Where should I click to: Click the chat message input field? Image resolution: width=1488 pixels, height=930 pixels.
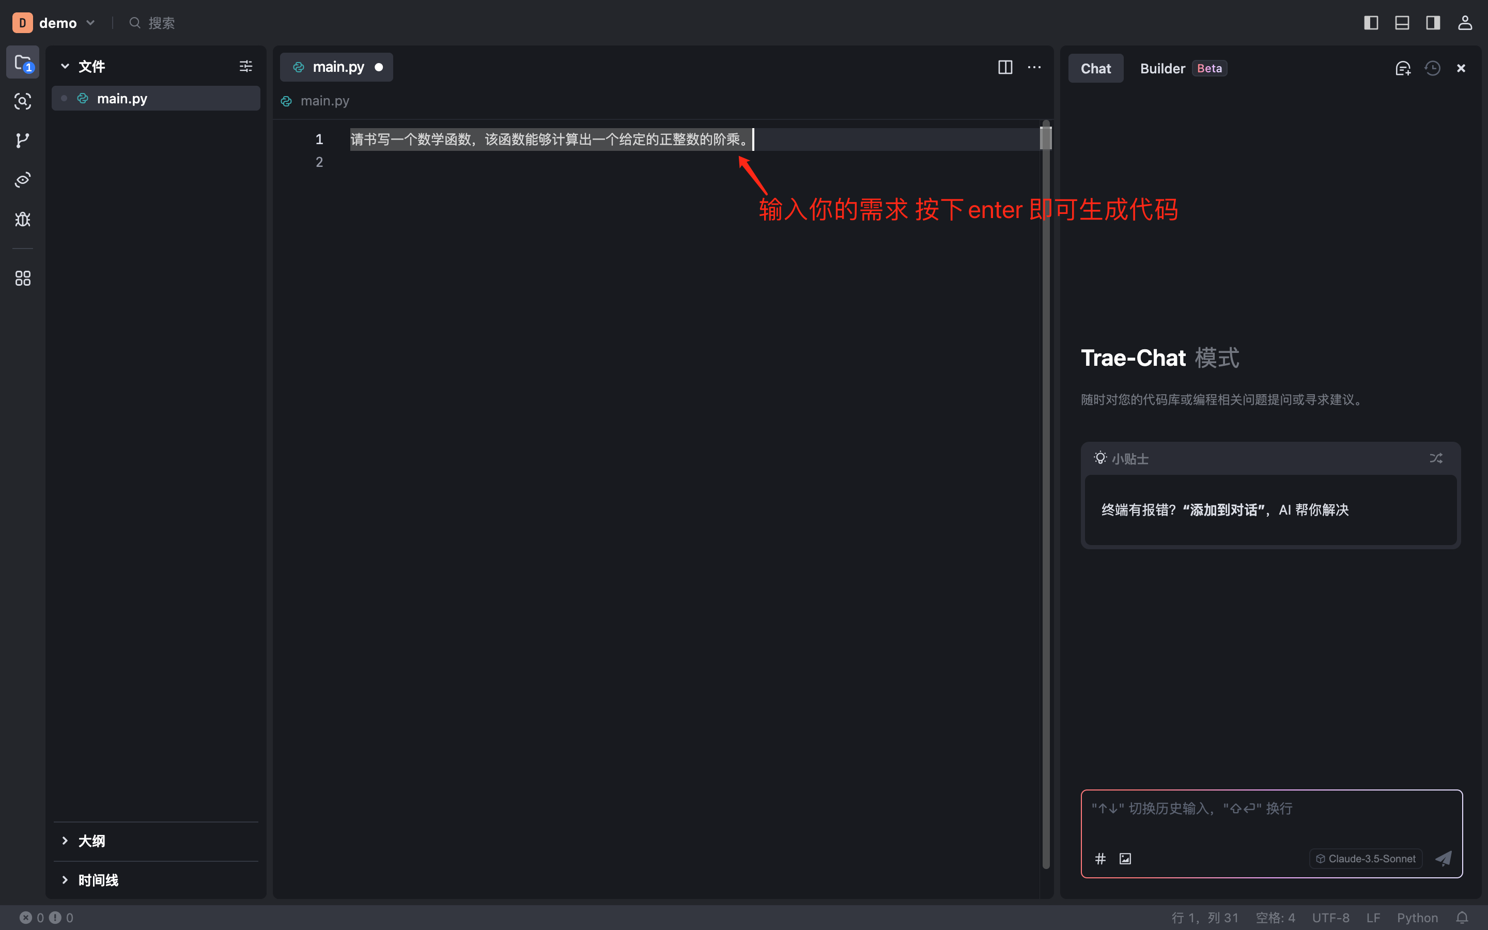point(1270,818)
